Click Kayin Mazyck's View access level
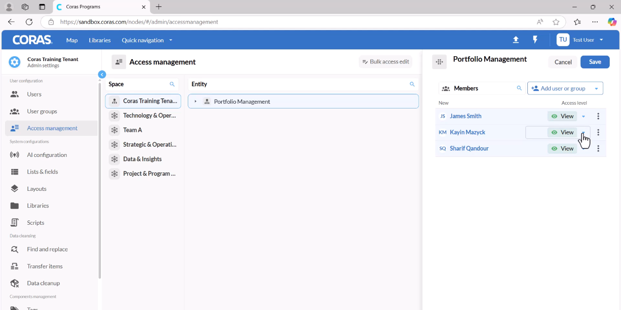Image resolution: width=621 pixels, height=310 pixels. pos(562,132)
